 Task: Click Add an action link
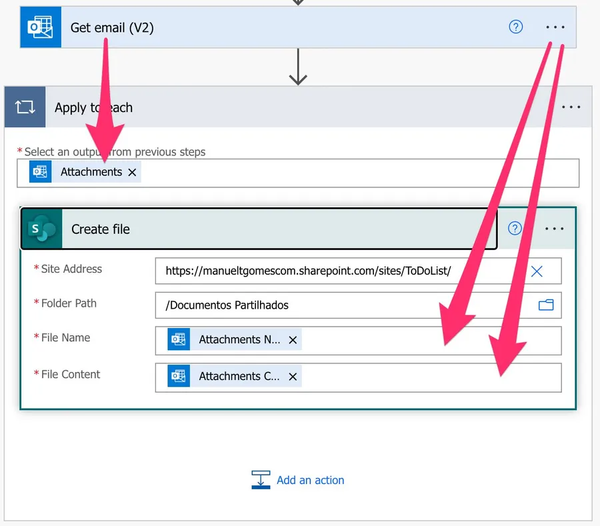(x=310, y=480)
